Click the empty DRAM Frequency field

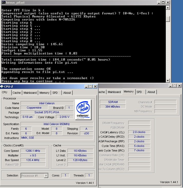tap(139, 123)
